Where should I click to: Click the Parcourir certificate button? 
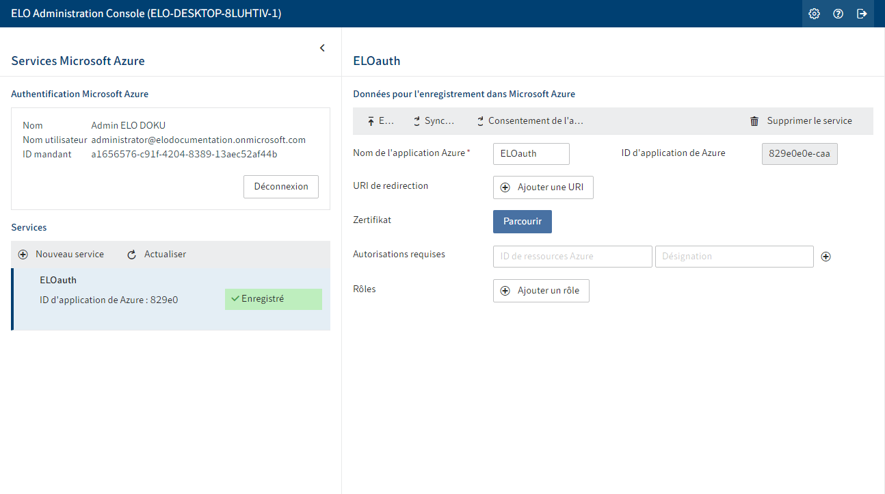click(523, 222)
